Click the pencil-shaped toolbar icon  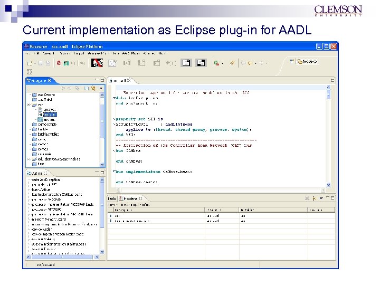(232, 63)
